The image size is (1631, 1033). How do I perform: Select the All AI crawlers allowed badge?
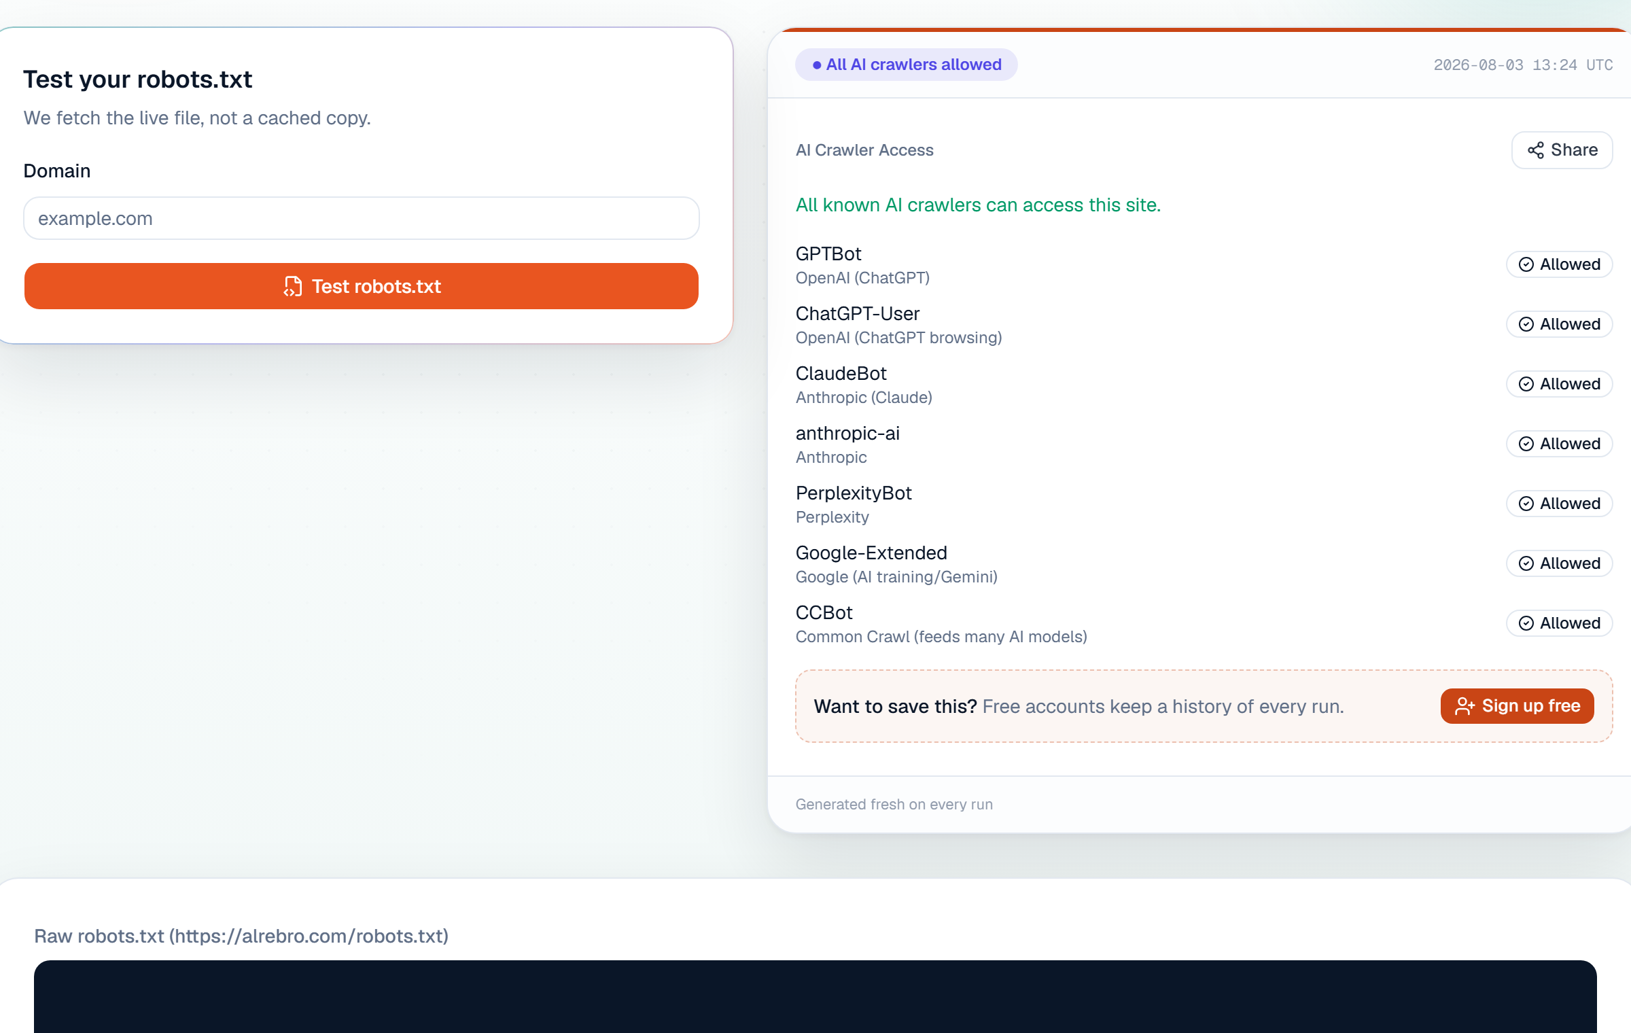907,65
